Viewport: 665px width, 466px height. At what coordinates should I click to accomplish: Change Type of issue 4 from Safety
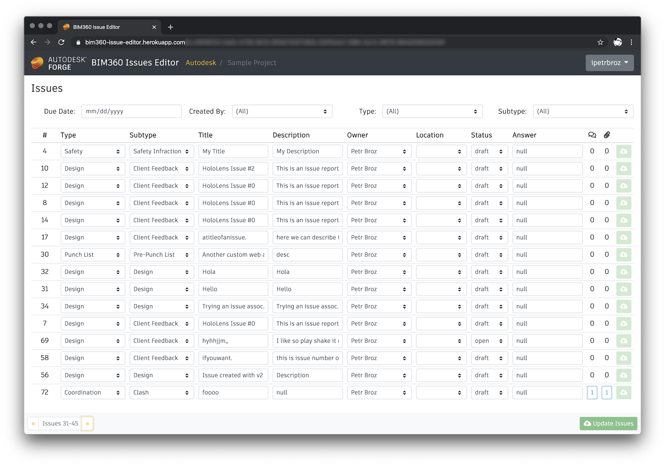[93, 151]
